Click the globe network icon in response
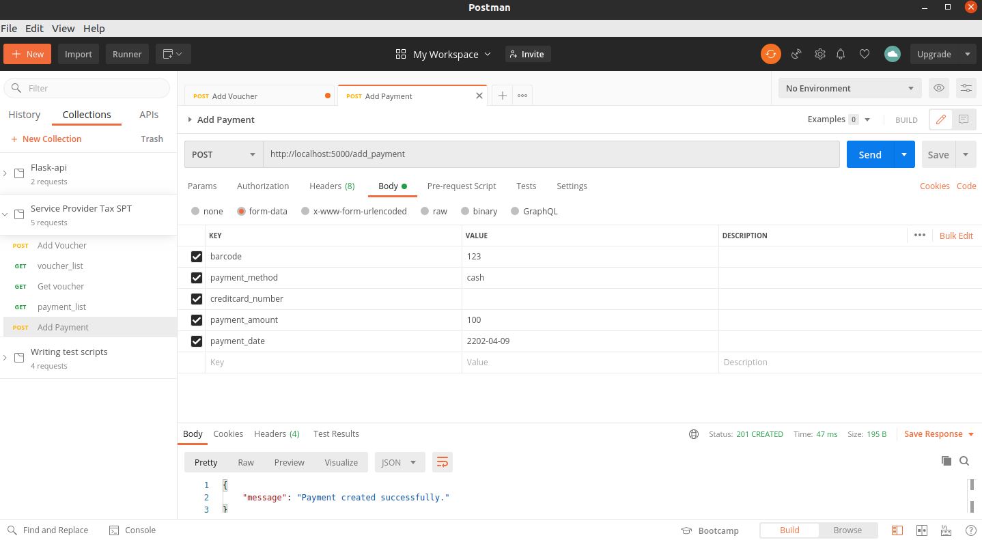 click(x=694, y=434)
